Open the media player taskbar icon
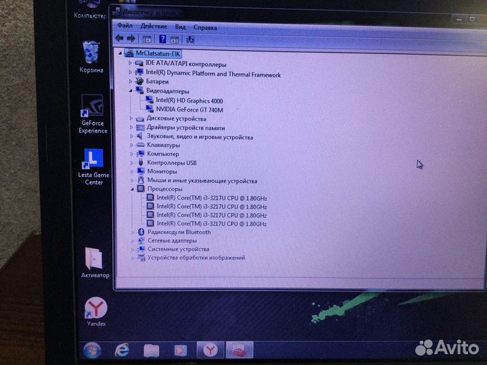This screenshot has width=487, height=365. [x=181, y=350]
